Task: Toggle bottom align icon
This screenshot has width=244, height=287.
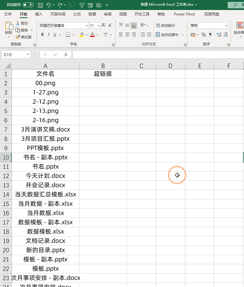Action: pyautogui.click(x=134, y=25)
